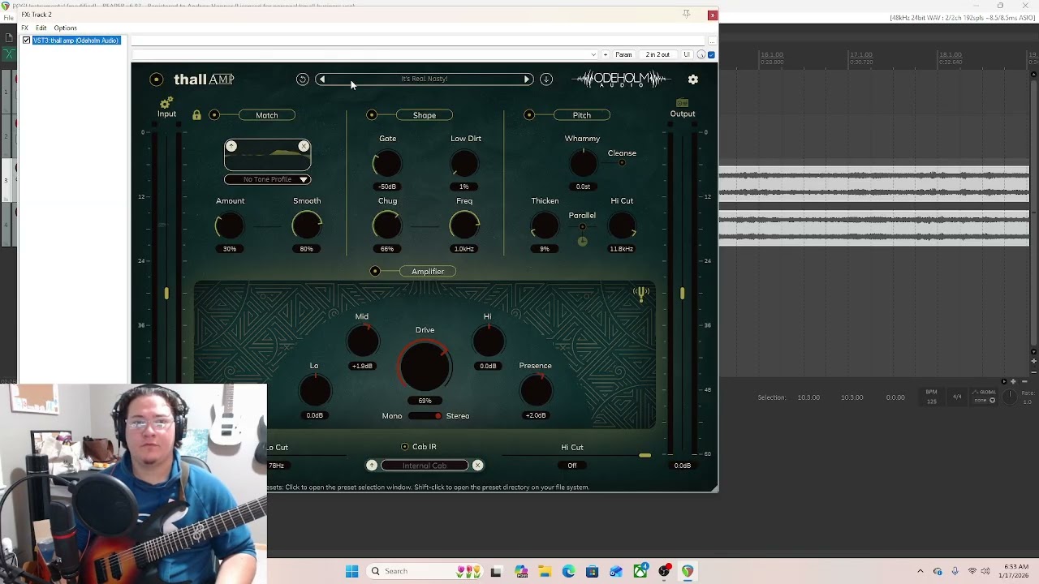Open the plugin settings gear
This screenshot has height=584, width=1039.
[693, 79]
